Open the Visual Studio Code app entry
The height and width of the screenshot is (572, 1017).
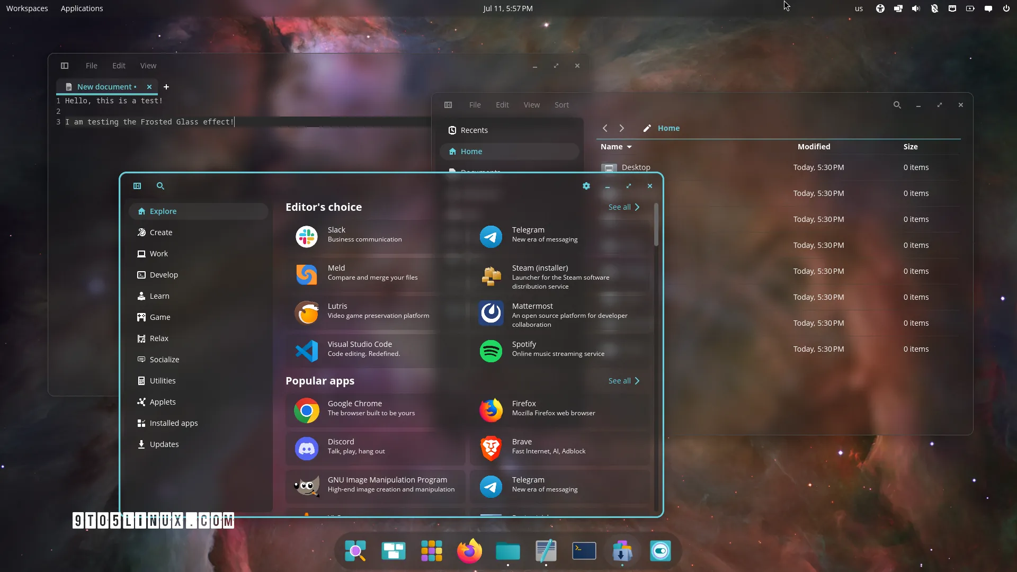coord(375,351)
